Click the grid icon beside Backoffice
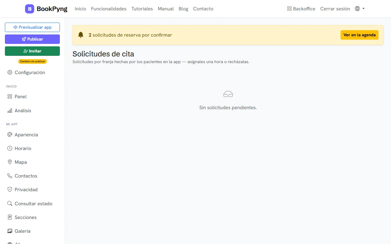 pyautogui.click(x=289, y=9)
